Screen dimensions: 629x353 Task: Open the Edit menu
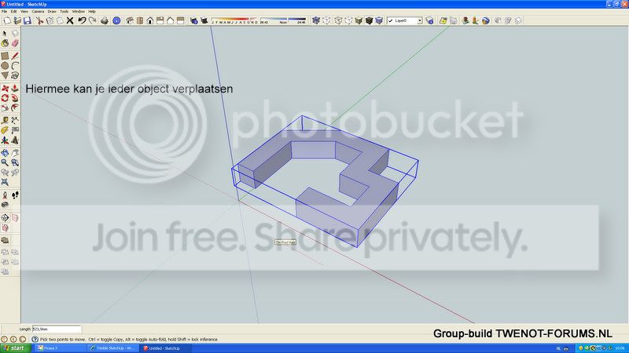14,12
